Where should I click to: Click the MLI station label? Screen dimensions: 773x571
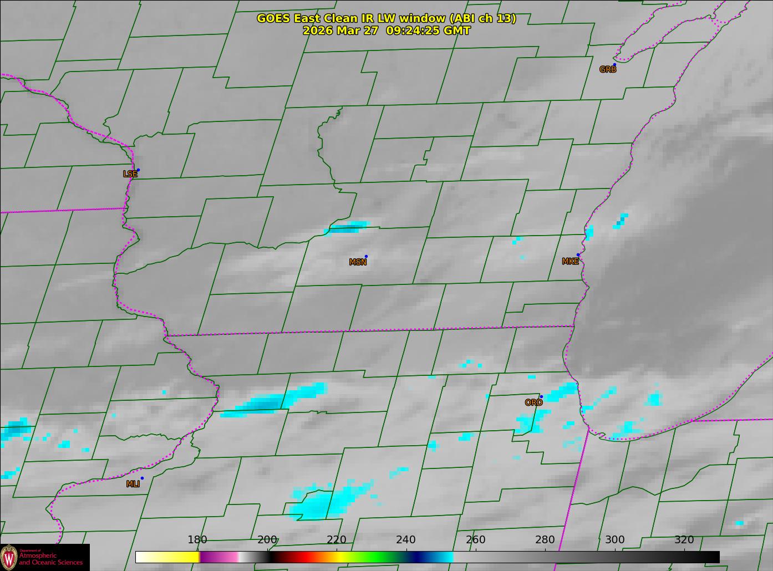pyautogui.click(x=133, y=484)
